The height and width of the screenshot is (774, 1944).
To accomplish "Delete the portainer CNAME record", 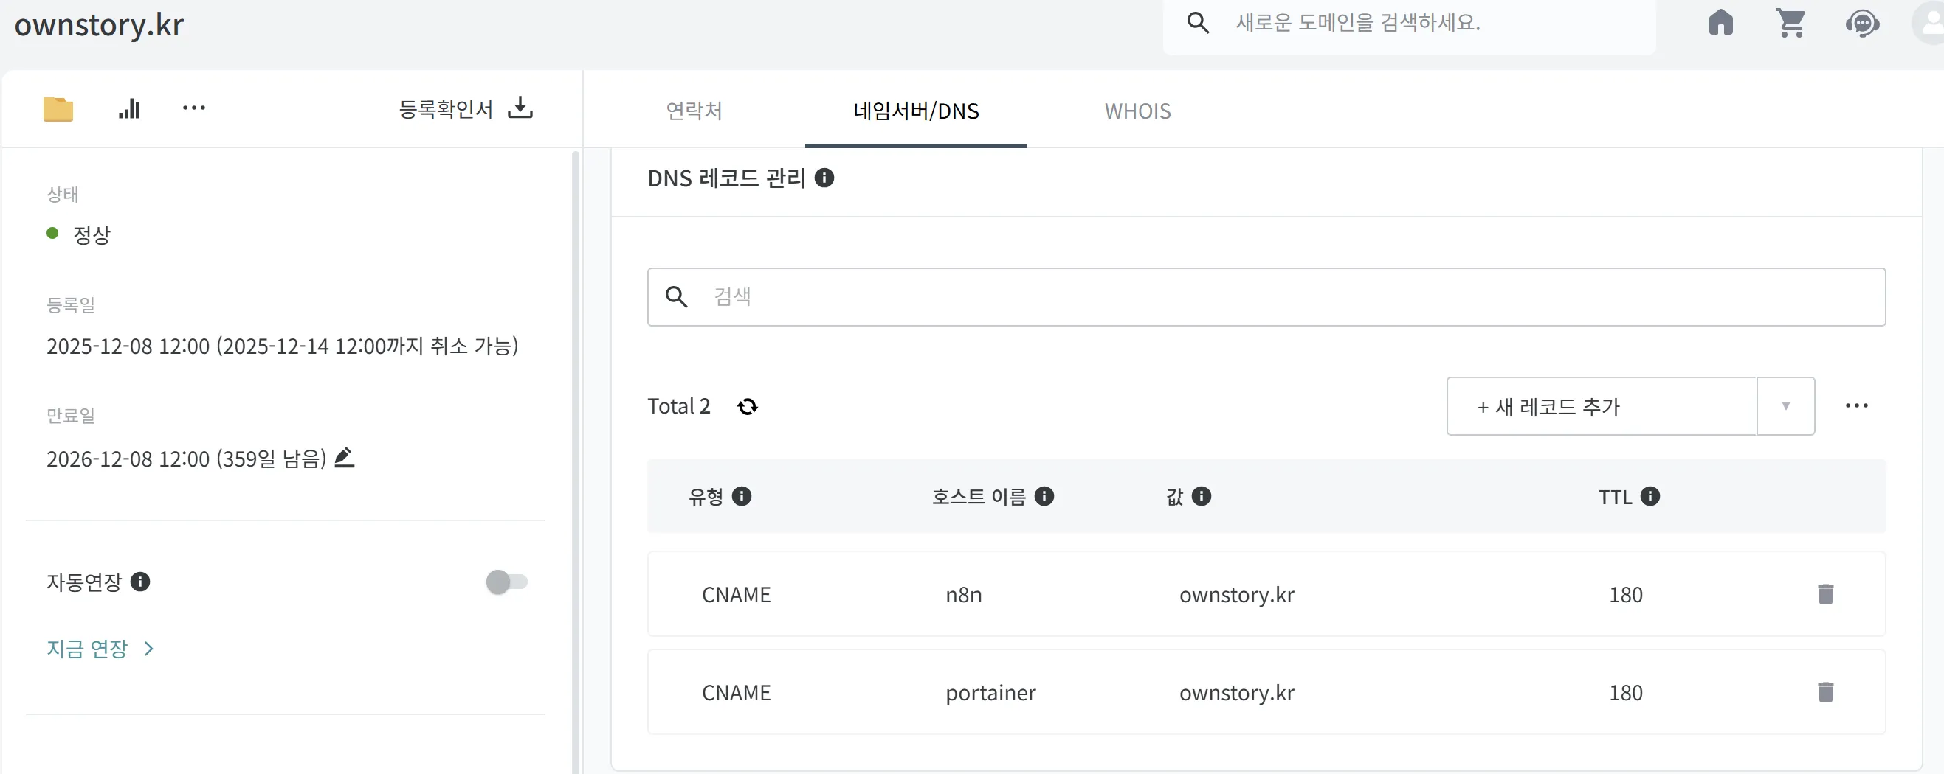I will [1825, 692].
